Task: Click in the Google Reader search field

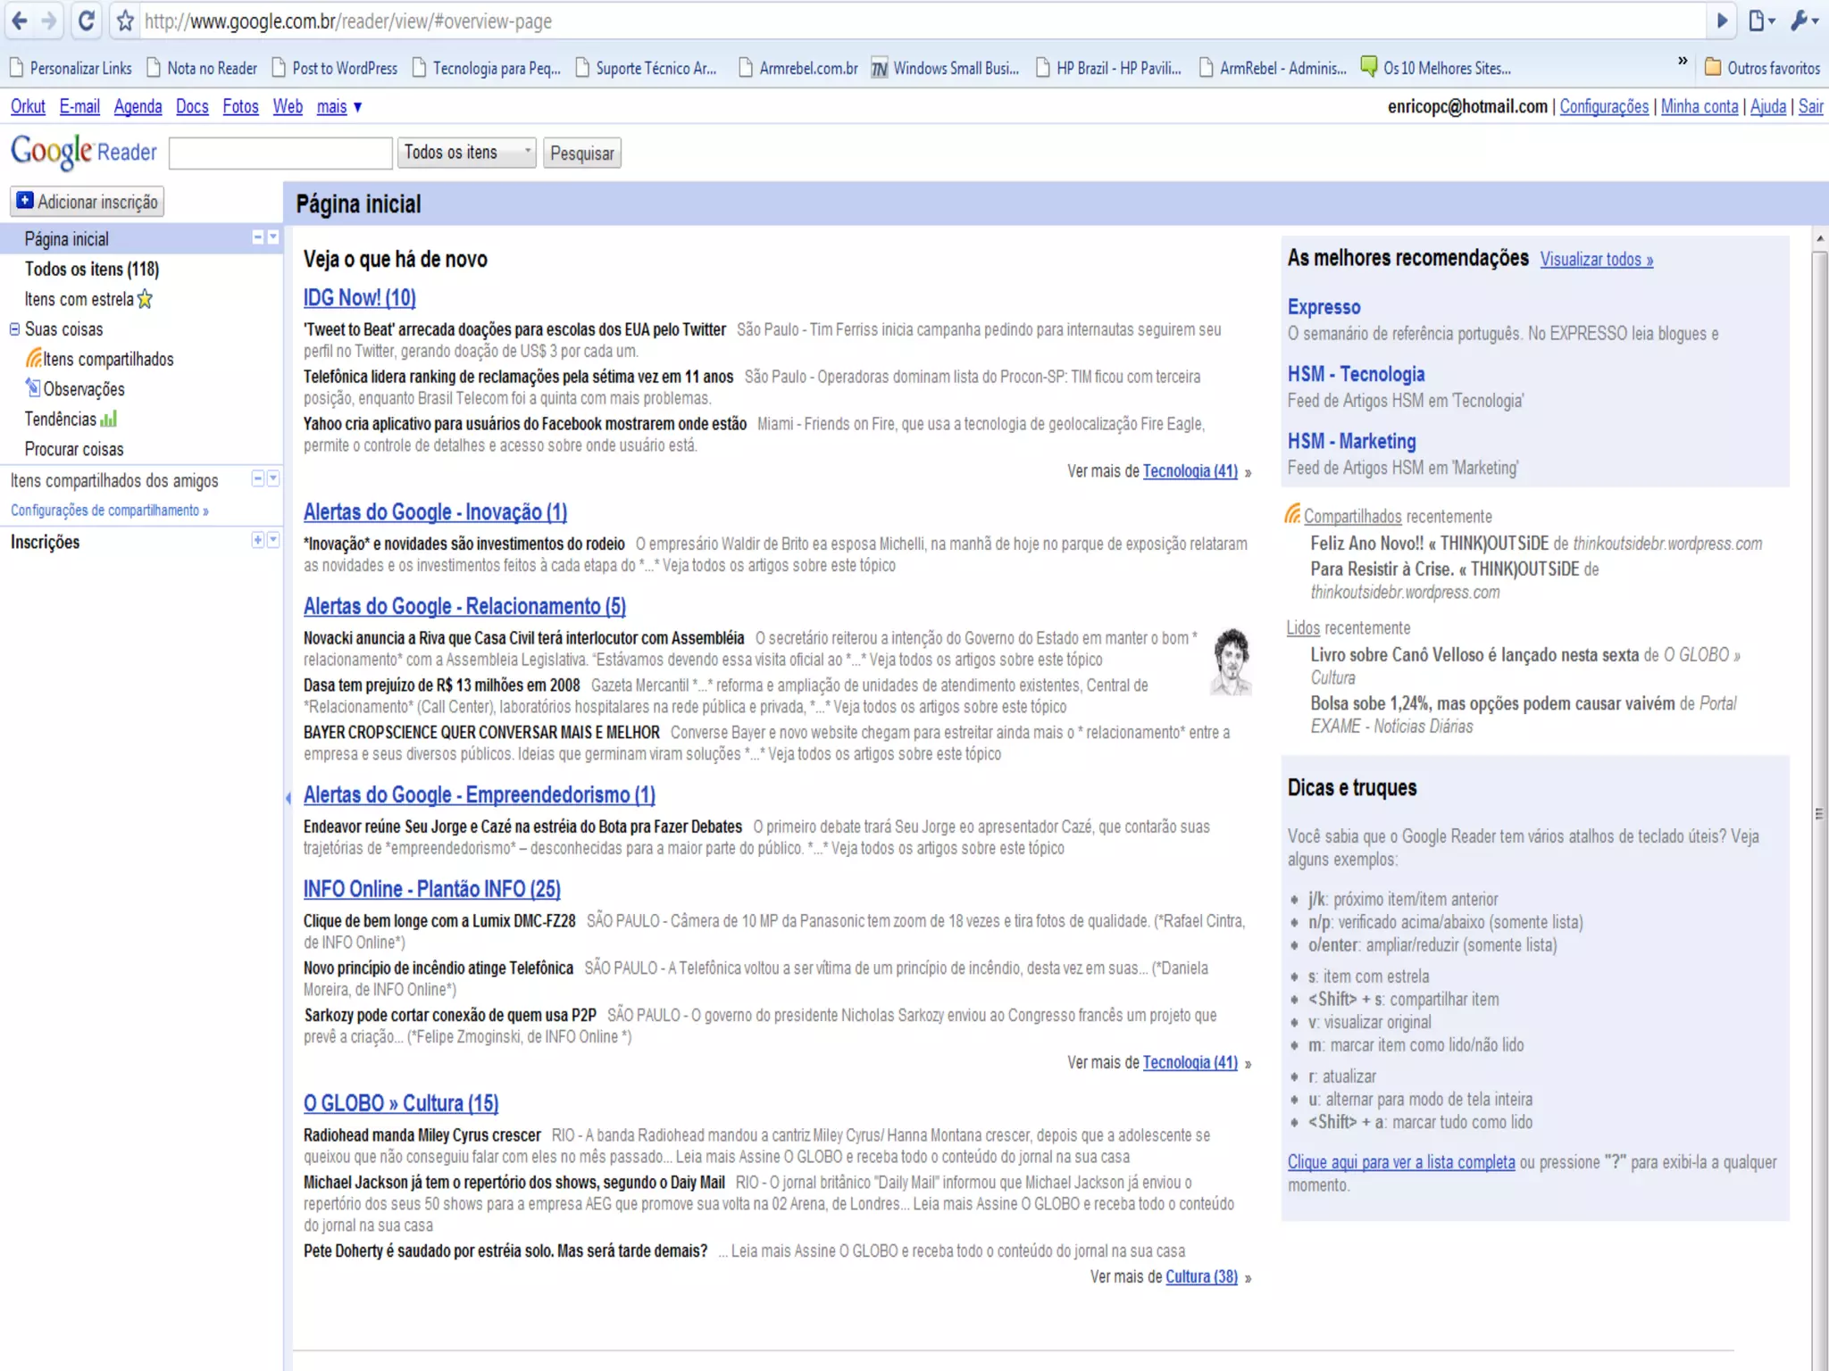Action: pyautogui.click(x=280, y=154)
